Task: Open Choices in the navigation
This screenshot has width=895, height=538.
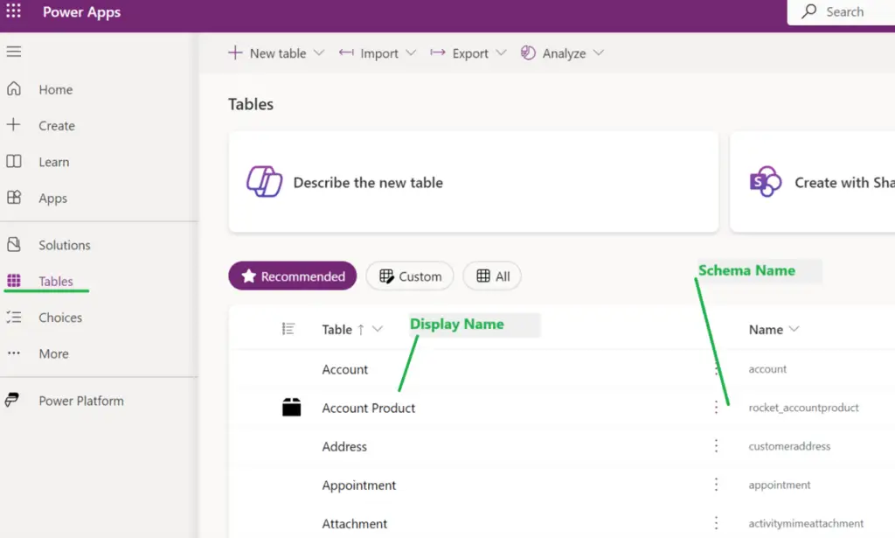Action: coord(60,318)
